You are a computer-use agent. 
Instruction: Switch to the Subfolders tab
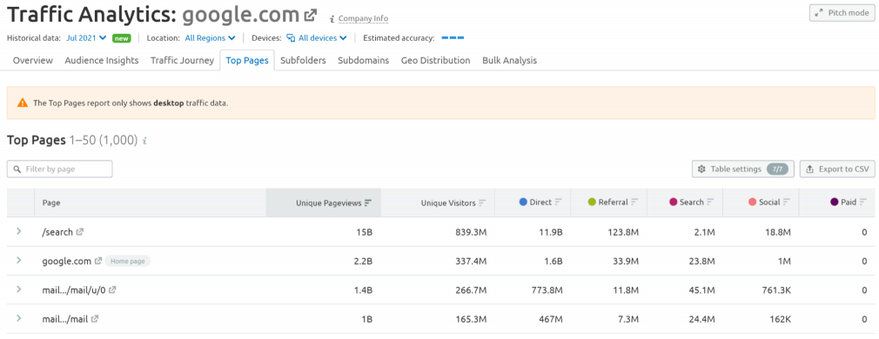coord(303,61)
